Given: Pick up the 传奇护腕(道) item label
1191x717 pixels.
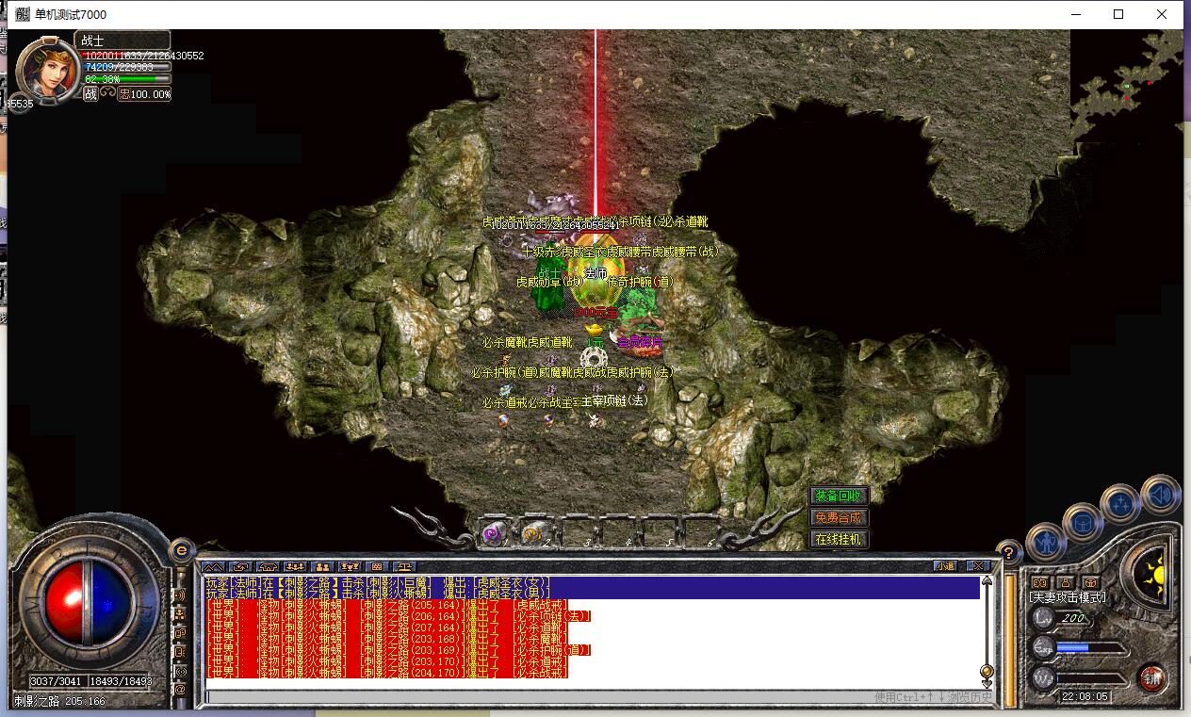Looking at the screenshot, I should [640, 282].
